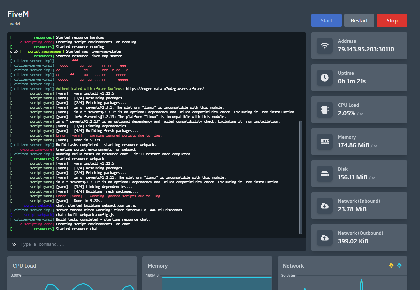Click the Network chart title
This screenshot has height=290, width=420.
[x=293, y=266]
